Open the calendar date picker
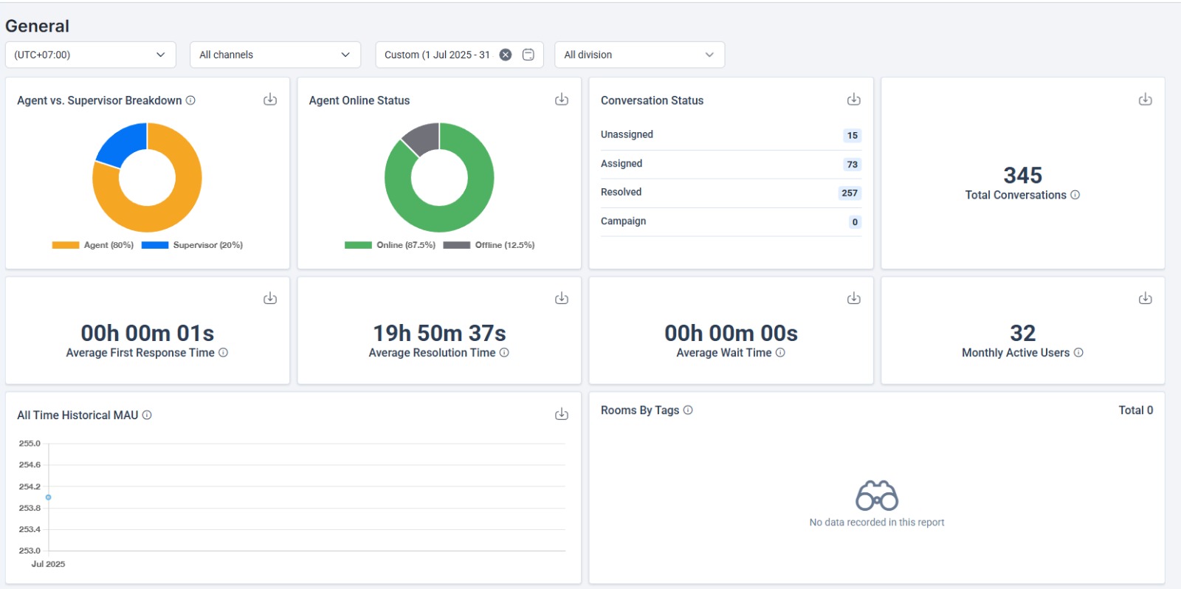The width and height of the screenshot is (1181, 589). (x=528, y=55)
